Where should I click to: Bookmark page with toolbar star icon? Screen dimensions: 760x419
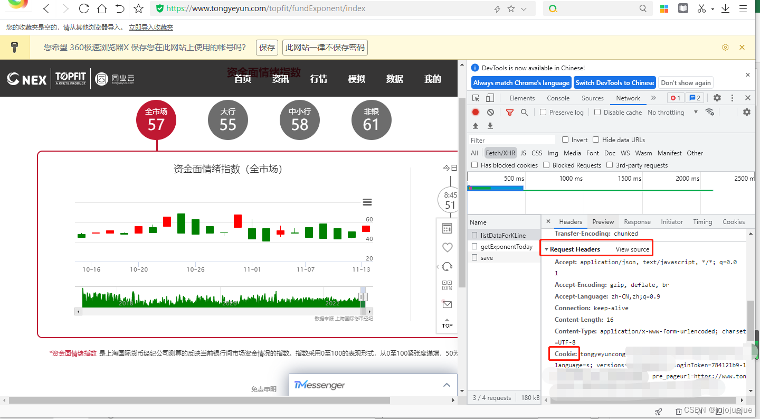coord(138,8)
